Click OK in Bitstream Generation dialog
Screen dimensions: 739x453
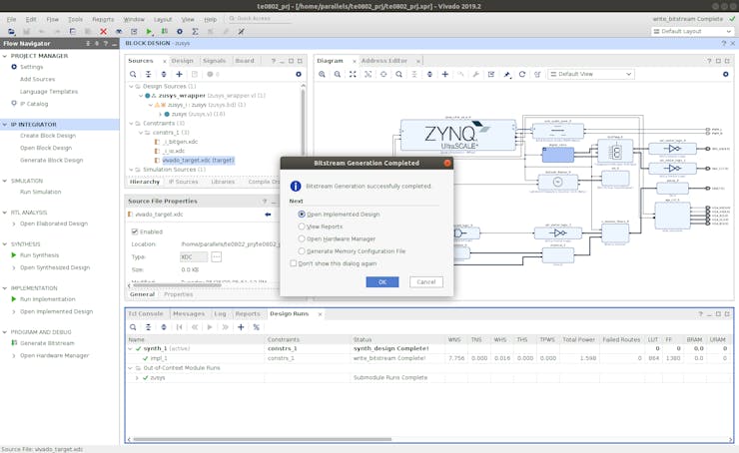click(381, 282)
